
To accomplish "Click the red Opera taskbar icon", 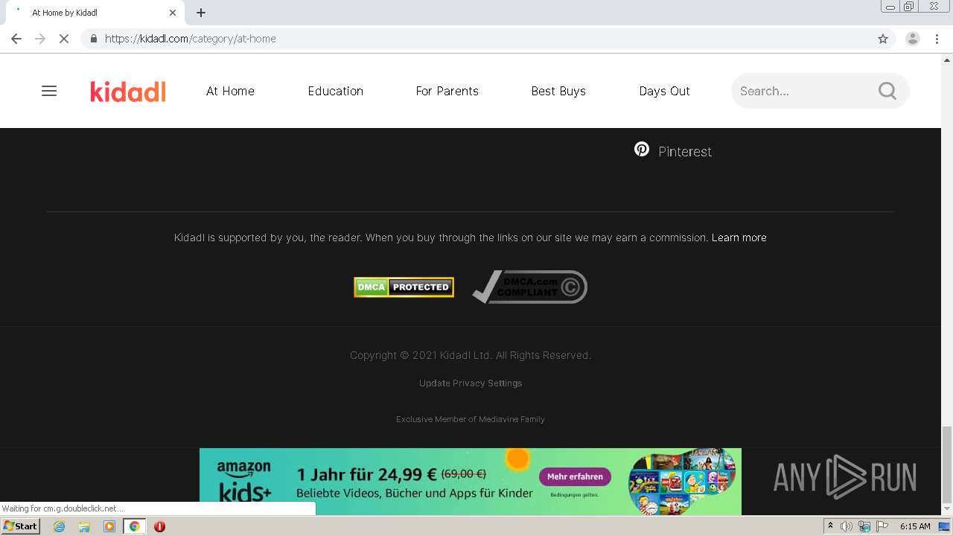I will (x=159, y=526).
